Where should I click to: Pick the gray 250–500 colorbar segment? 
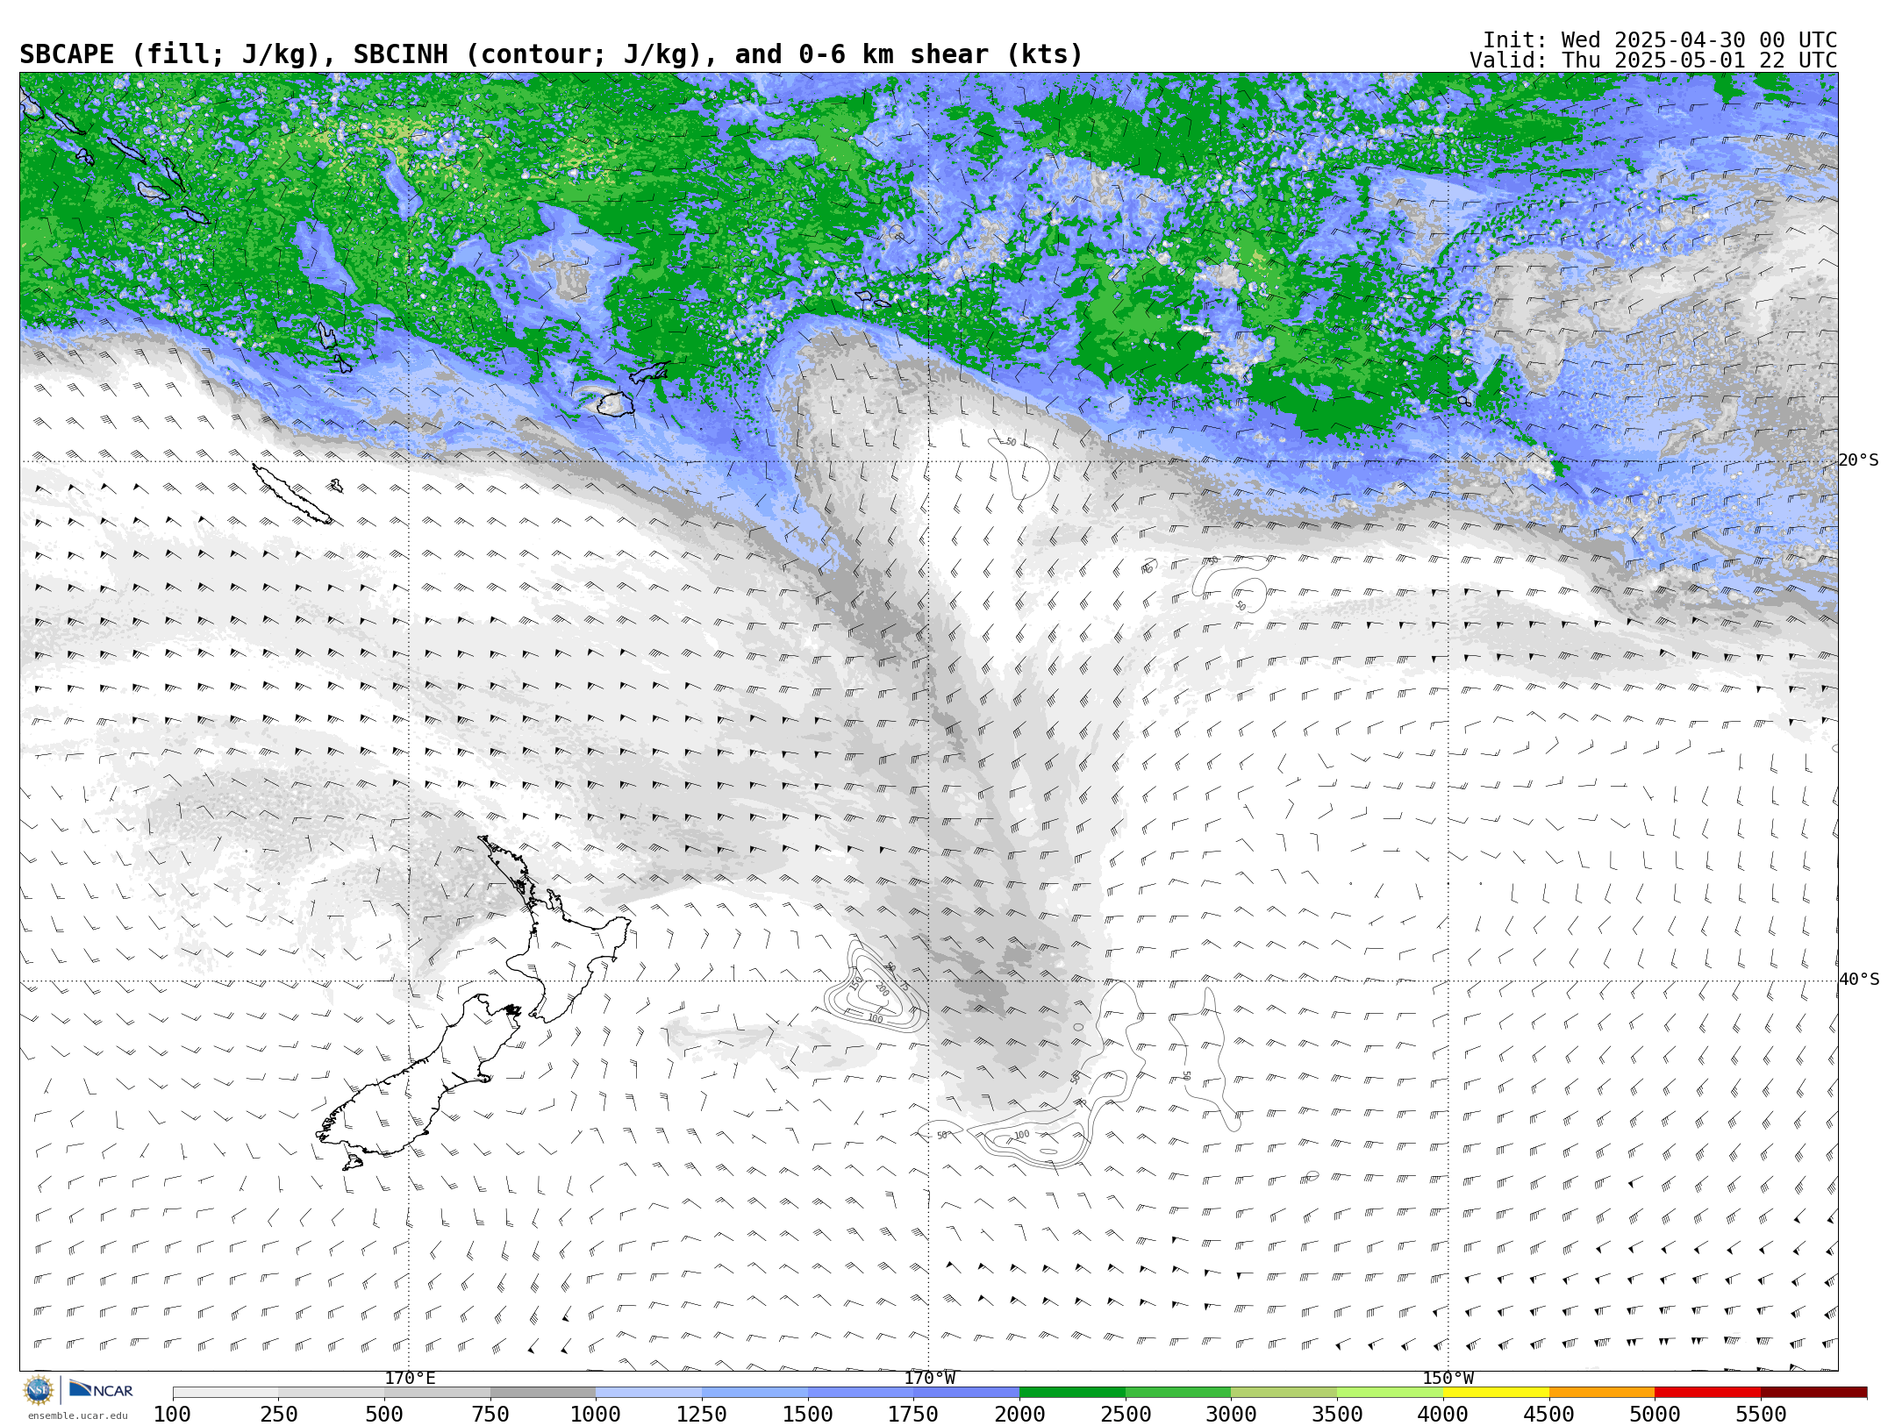(332, 1393)
